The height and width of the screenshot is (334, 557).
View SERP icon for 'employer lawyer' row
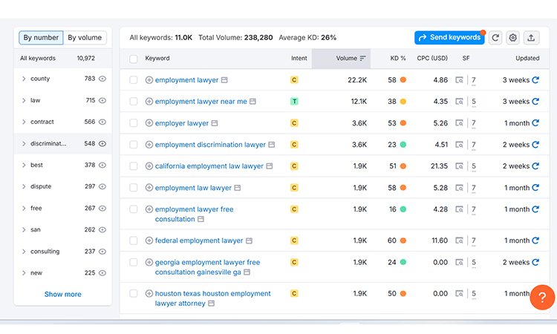pyautogui.click(x=459, y=123)
